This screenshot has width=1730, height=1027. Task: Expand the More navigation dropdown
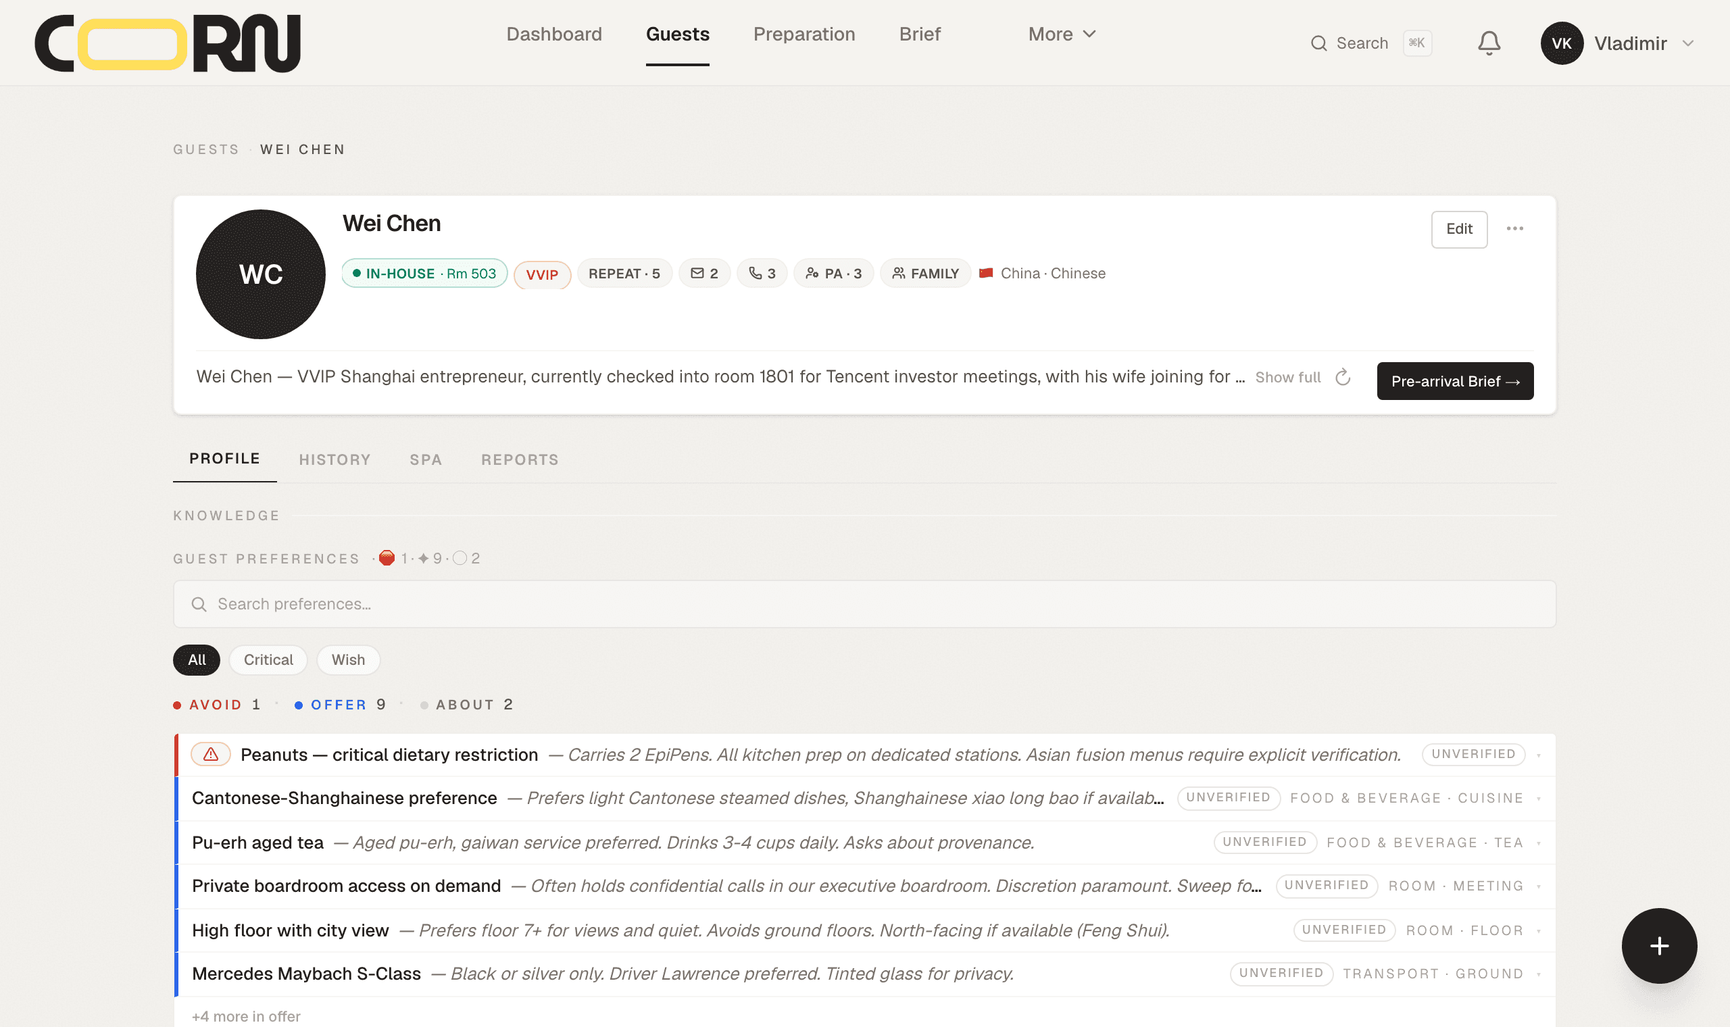coord(1062,34)
